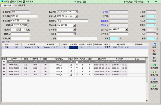Click the 应收账号 receivable account link

[105, 25]
